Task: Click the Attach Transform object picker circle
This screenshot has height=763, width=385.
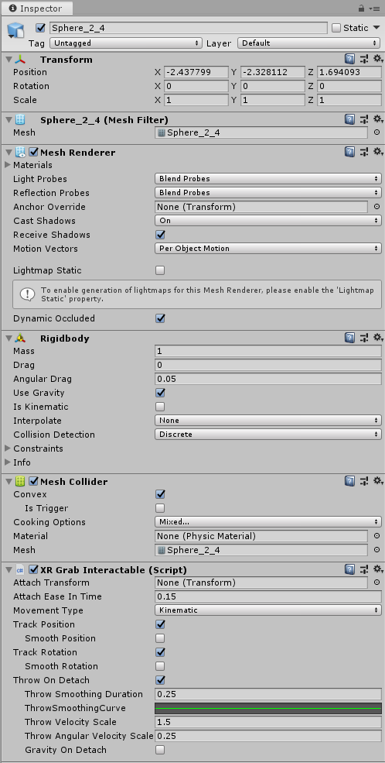Action: pyautogui.click(x=376, y=583)
